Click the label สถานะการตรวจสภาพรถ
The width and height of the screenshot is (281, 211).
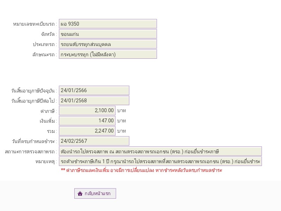tap(31, 152)
